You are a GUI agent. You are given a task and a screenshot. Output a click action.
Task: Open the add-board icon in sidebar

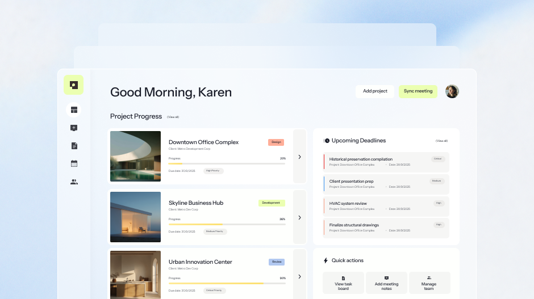click(74, 128)
